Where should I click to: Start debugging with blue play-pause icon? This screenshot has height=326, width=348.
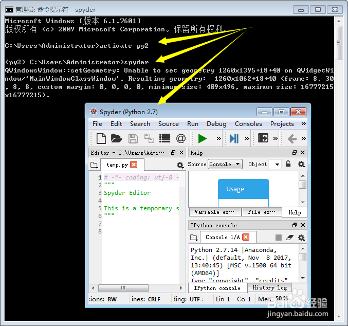point(234,138)
